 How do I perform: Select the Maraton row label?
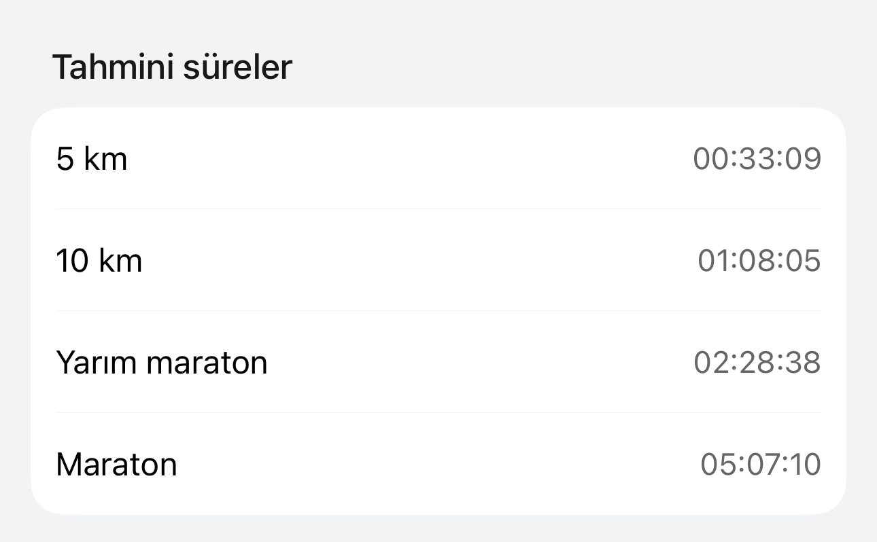pos(116,465)
